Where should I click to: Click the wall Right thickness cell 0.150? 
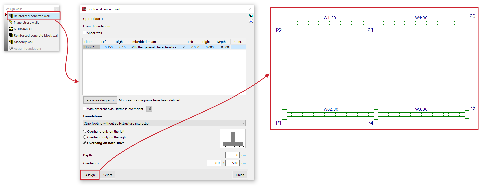click(122, 47)
